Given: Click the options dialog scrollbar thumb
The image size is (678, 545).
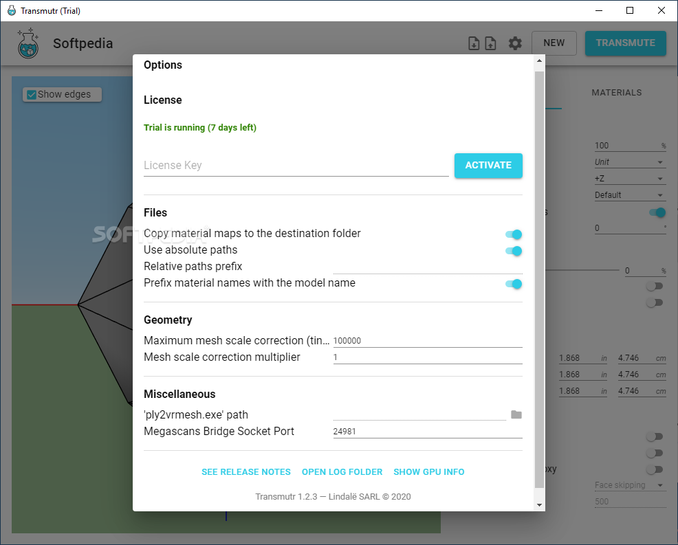Looking at the screenshot, I should coord(539,280).
